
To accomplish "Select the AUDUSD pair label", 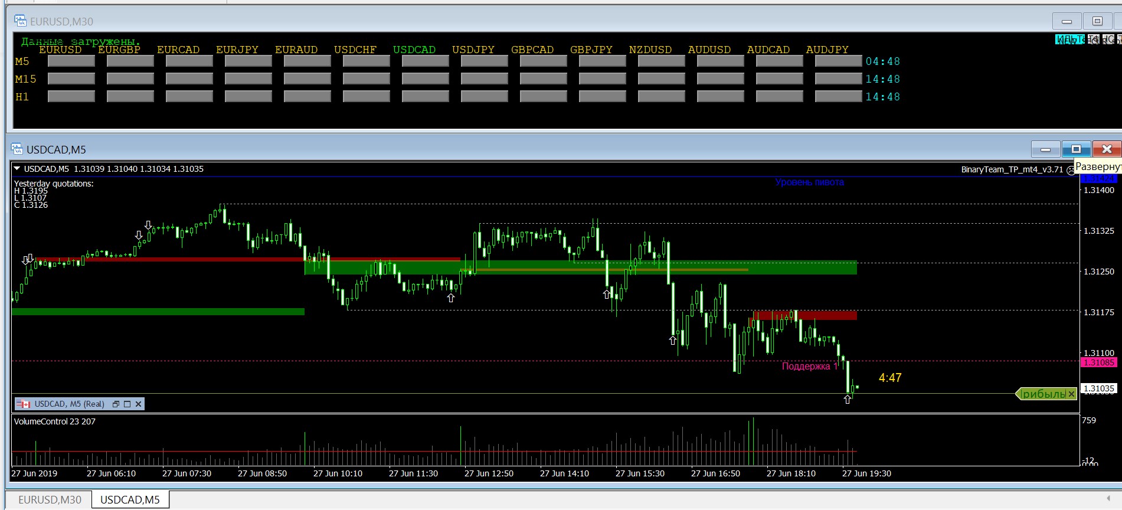I will [x=709, y=50].
